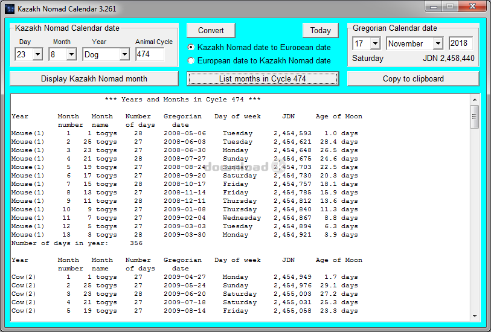Image resolution: width=491 pixels, height=332 pixels.
Task: Click Display Kazakh Nomad month button
Action: (x=94, y=78)
